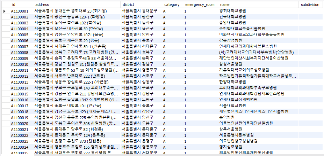Select id cell A1100013
The image size is (324, 156).
click(x=21, y=82)
